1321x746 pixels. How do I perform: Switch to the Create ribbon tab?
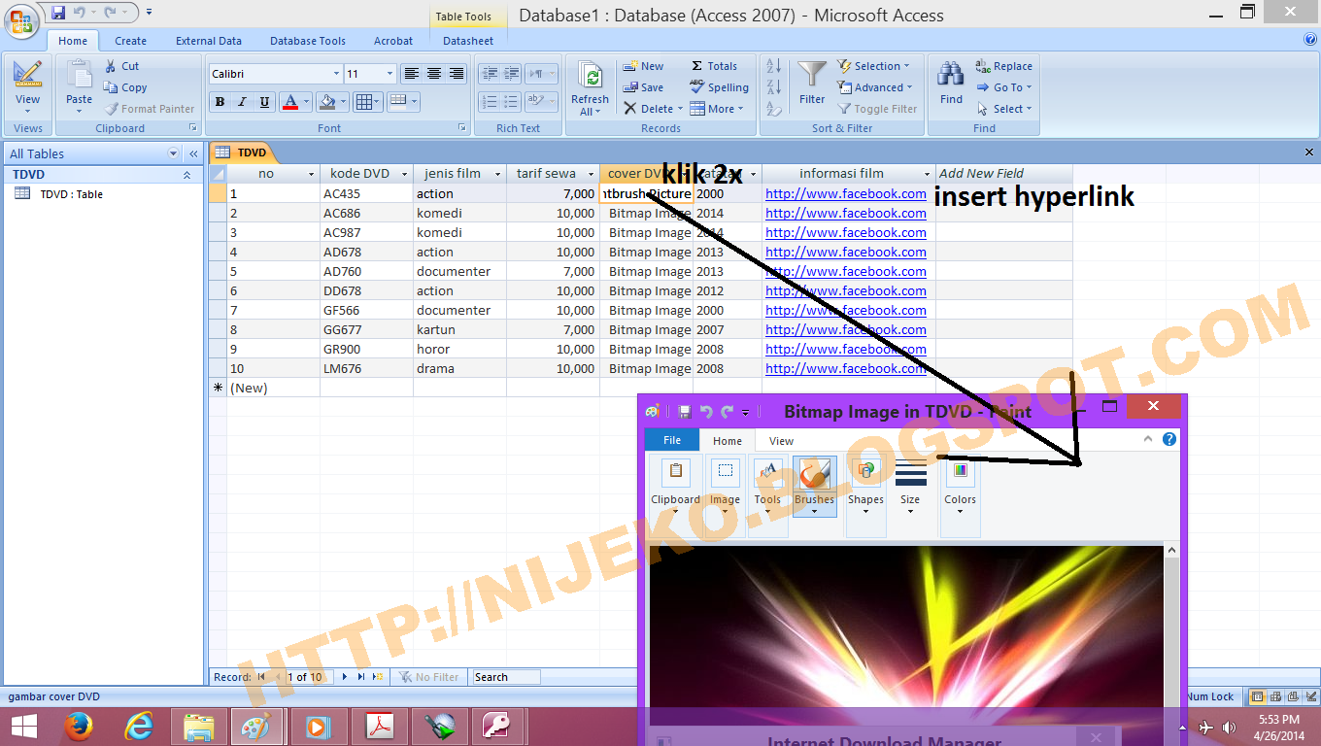(x=130, y=41)
